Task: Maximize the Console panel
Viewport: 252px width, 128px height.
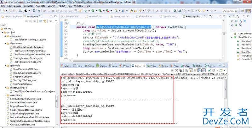Action: click(224, 66)
